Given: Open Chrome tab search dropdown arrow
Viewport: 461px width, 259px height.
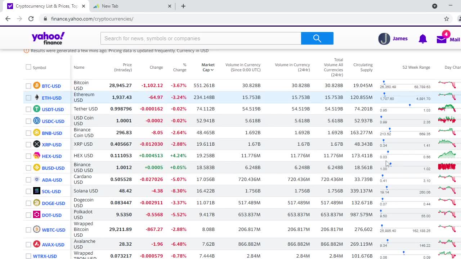Looking at the screenshot, I should tap(435, 6).
